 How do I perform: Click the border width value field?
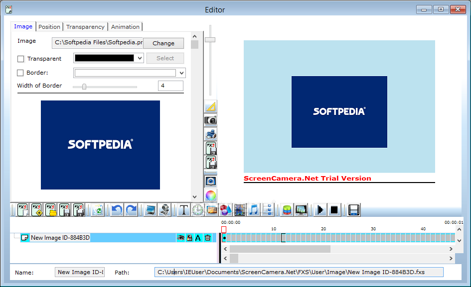pos(170,86)
